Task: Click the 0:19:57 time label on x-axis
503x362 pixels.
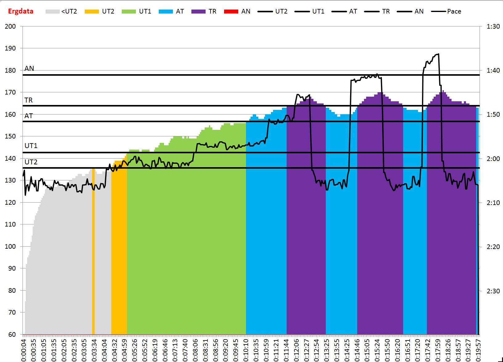Action: (478, 350)
